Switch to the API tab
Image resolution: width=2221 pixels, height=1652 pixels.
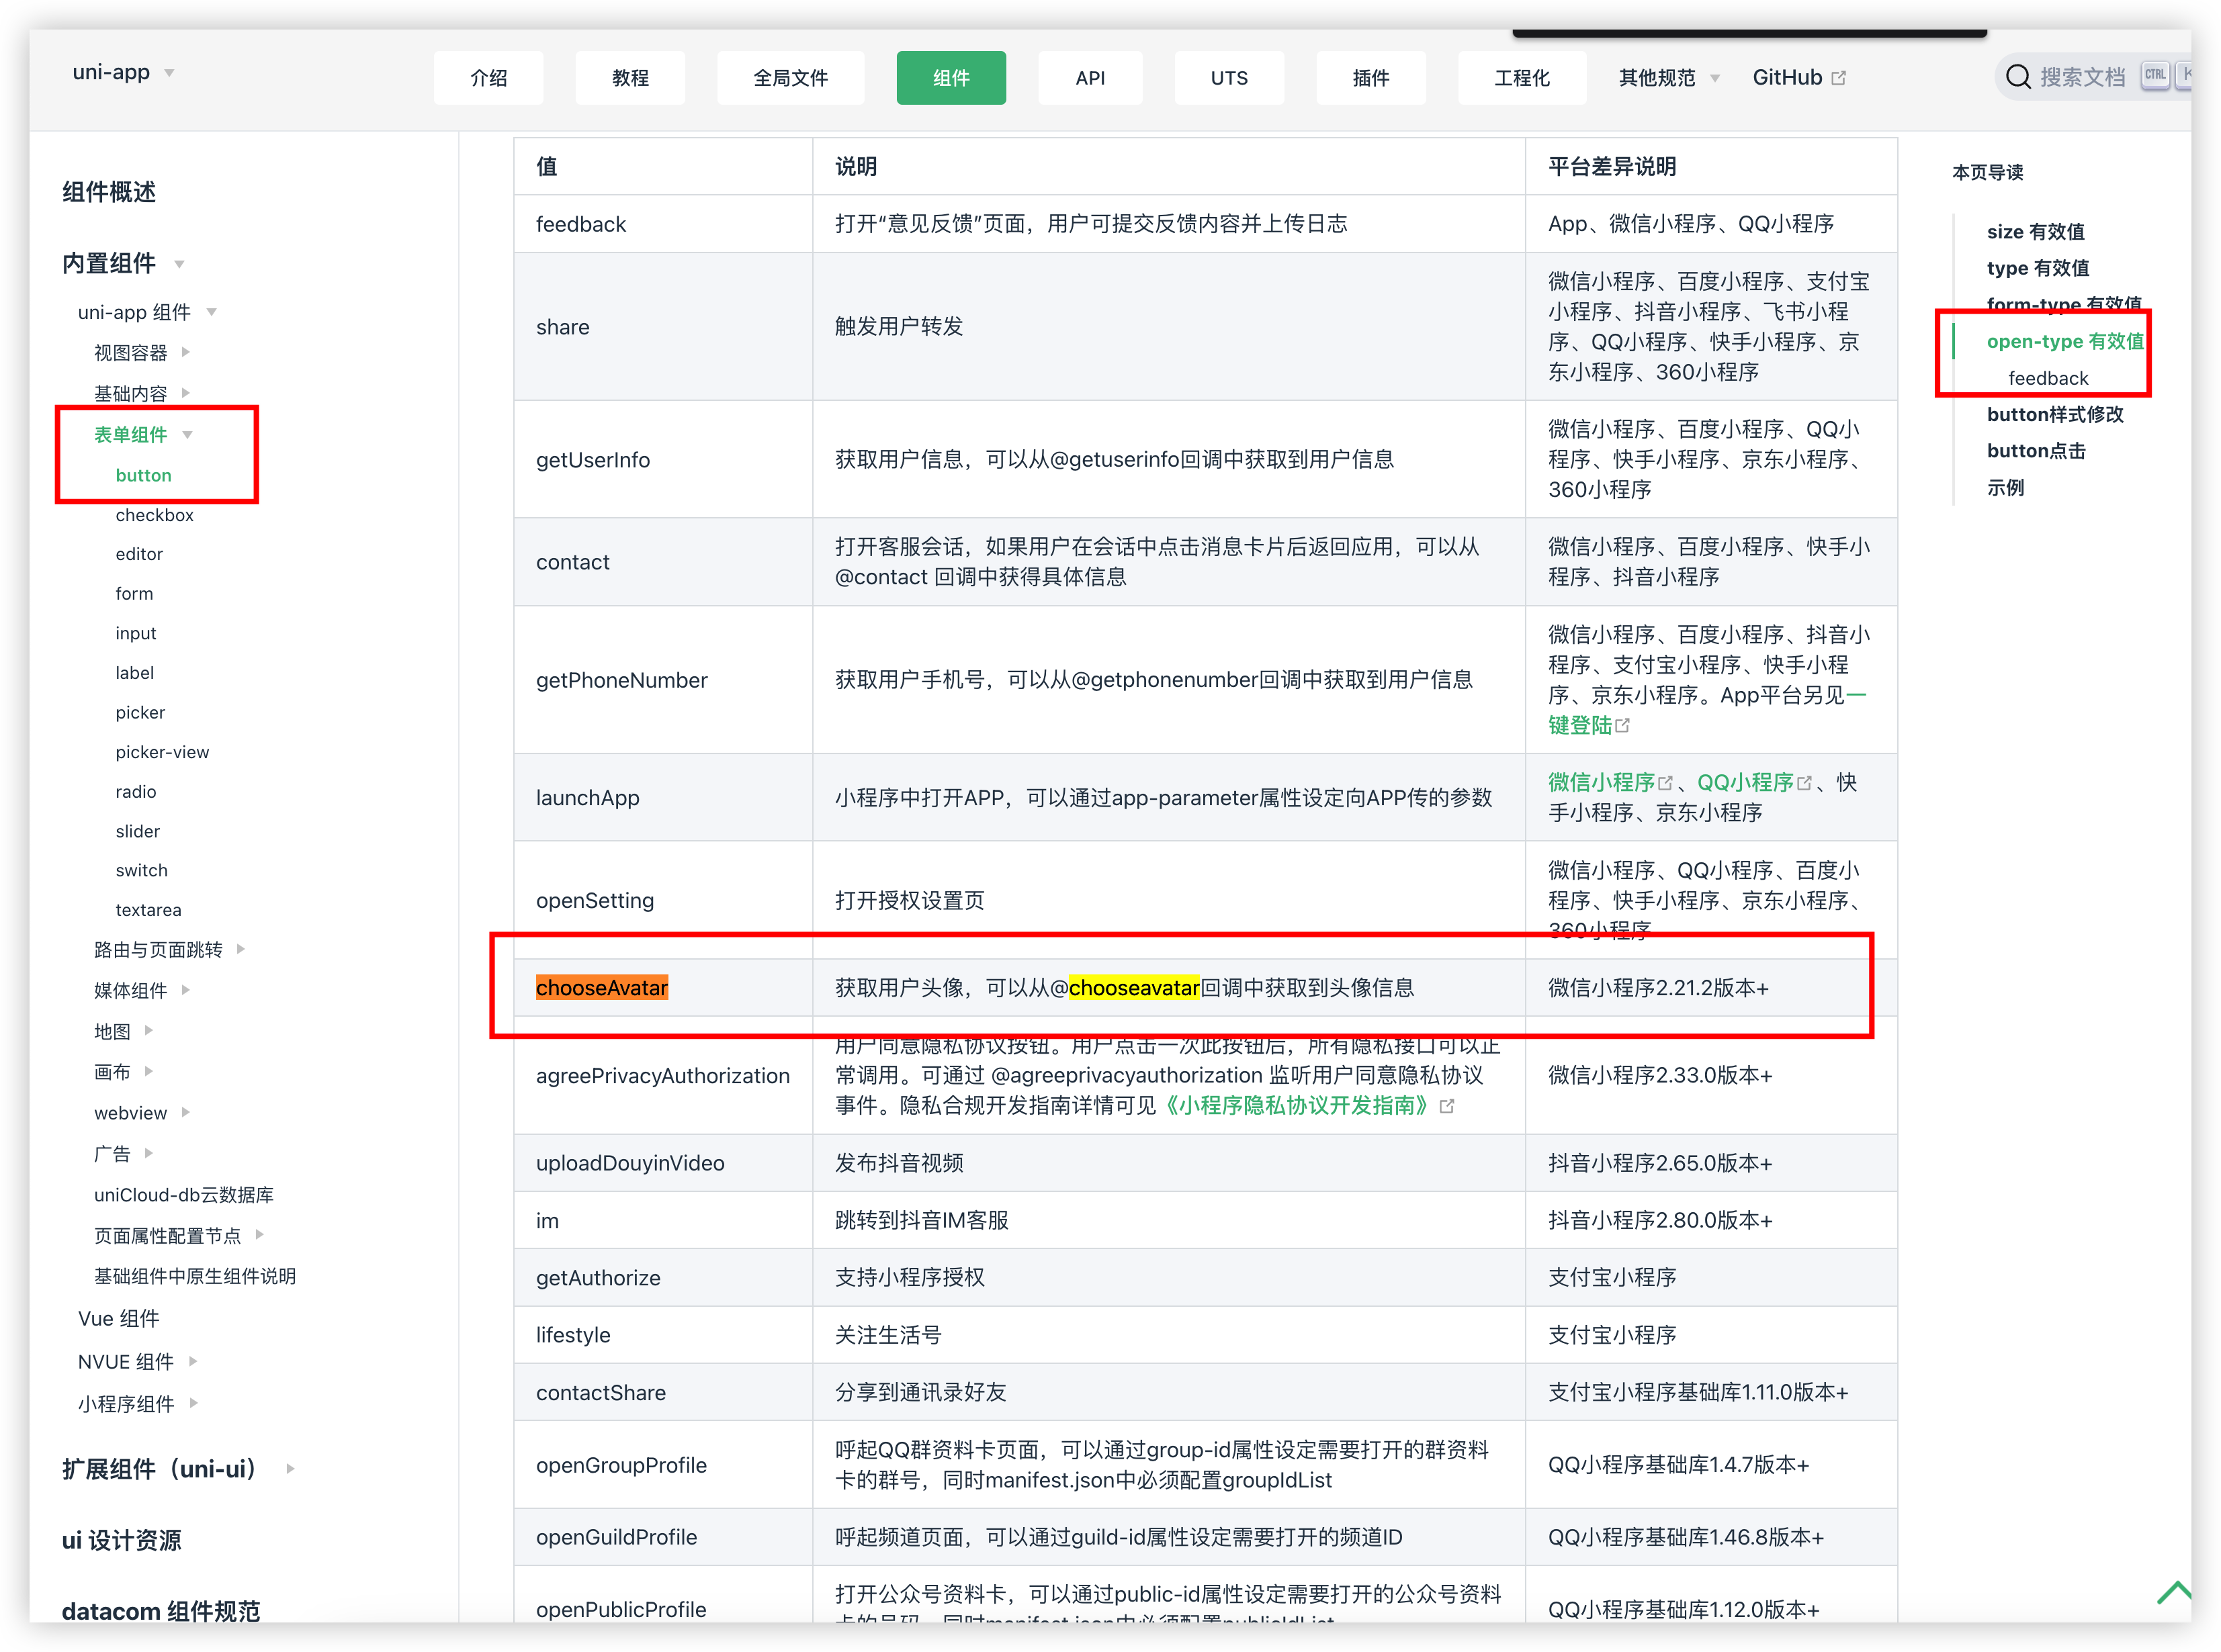pyautogui.click(x=1090, y=78)
